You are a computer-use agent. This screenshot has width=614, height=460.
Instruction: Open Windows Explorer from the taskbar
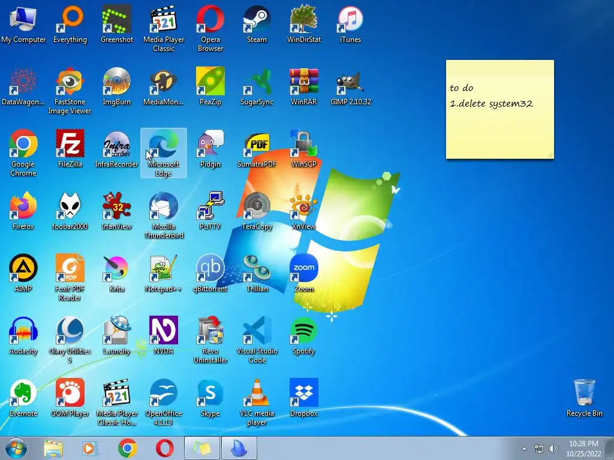tap(53, 449)
